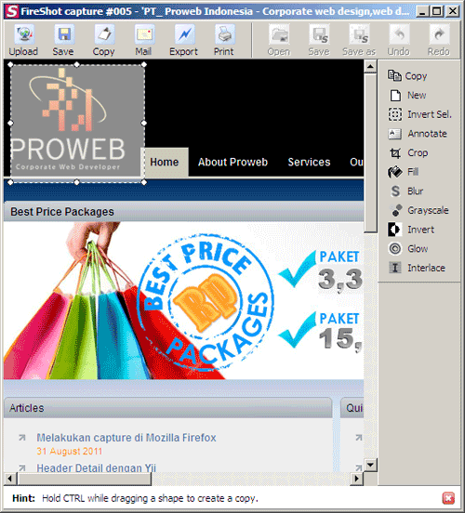This screenshot has width=465, height=513.
Task: Open the About Proweb menu item
Action: (232, 163)
